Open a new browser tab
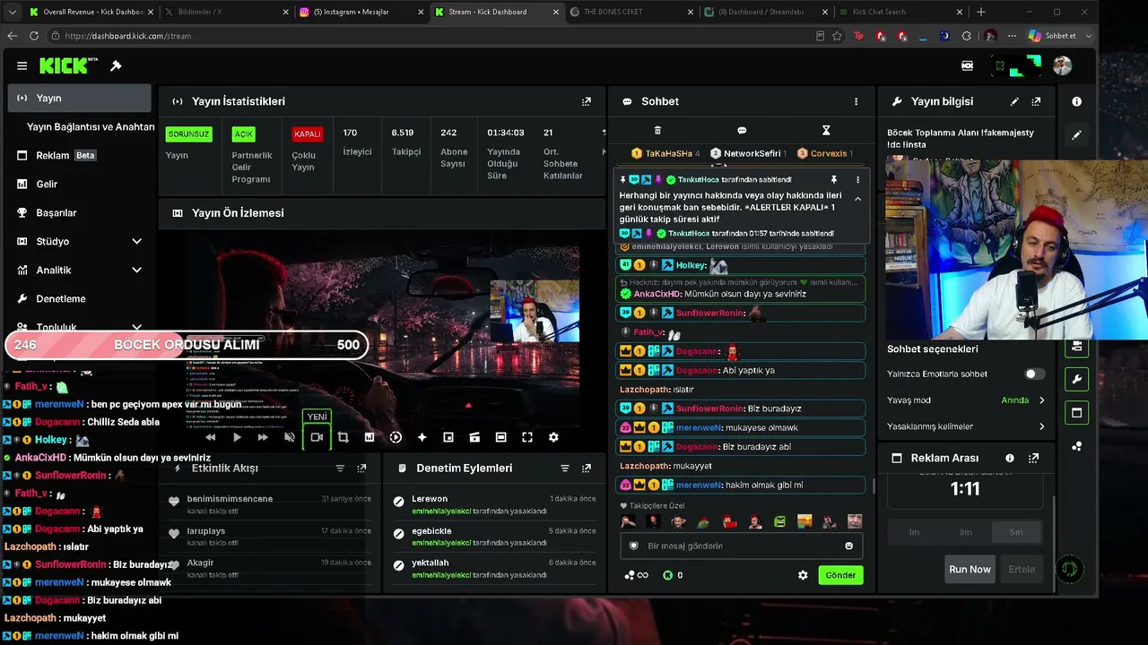Viewport: 1148px width, 645px height. (x=981, y=12)
